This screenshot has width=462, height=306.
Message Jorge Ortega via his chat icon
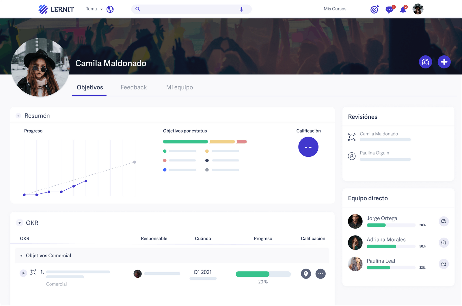pos(444,221)
